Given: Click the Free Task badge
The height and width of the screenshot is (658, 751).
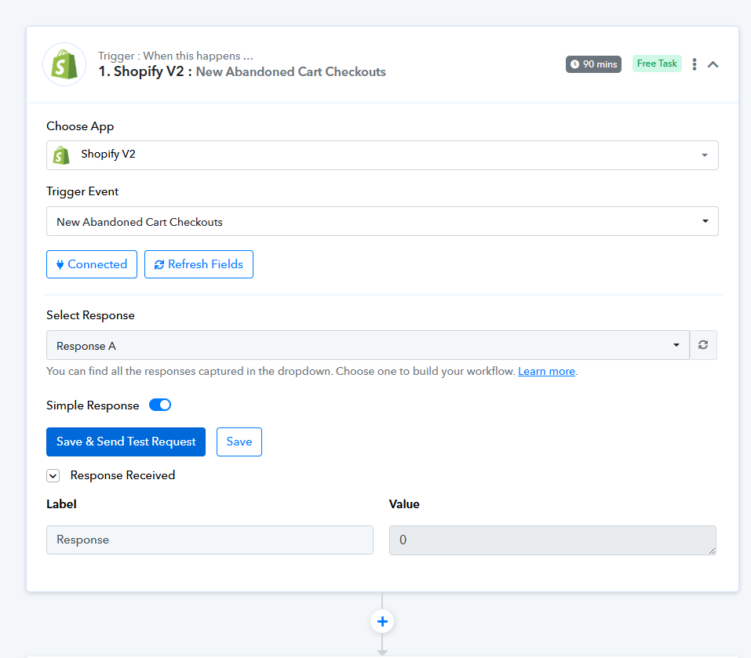Looking at the screenshot, I should pos(657,64).
